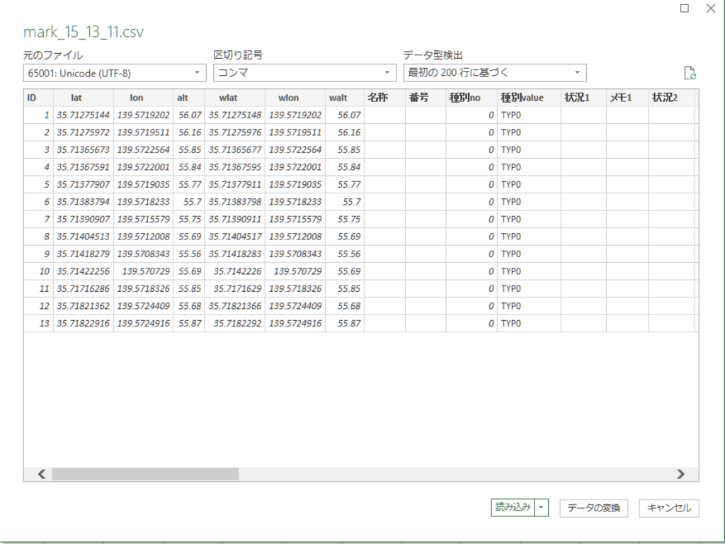The height and width of the screenshot is (544, 725).
Task: Open the 元のファイル encoding dropdown
Action: pyautogui.click(x=115, y=73)
